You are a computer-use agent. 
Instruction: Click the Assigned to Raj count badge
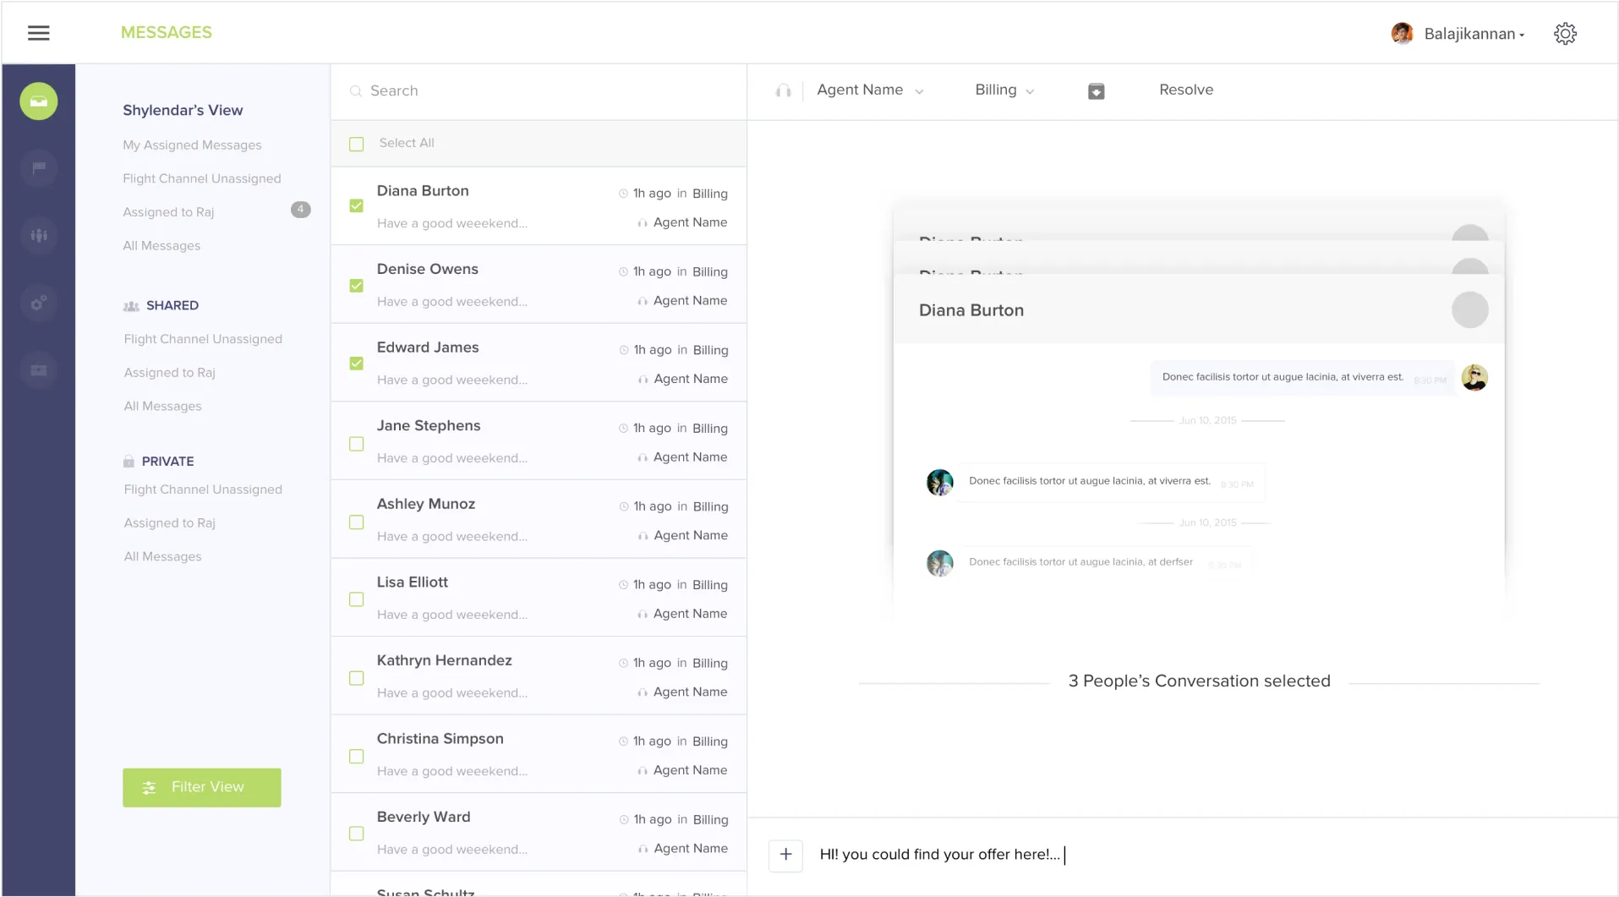pos(300,210)
